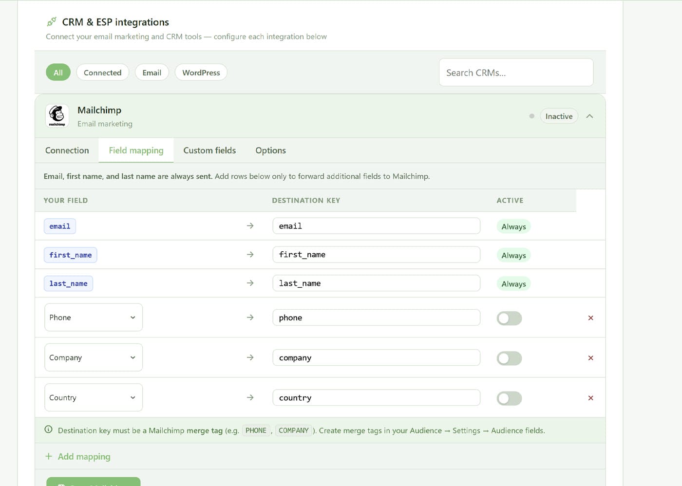Click the status dot next to Inactive
The image size is (682, 486).
(532, 116)
